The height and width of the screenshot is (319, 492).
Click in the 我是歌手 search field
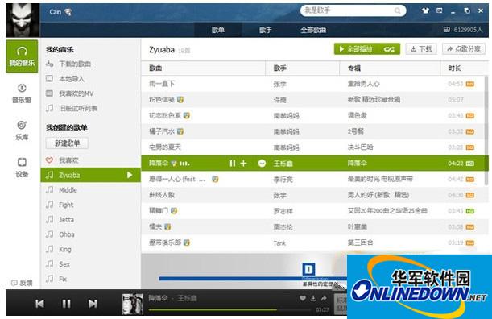(x=353, y=10)
